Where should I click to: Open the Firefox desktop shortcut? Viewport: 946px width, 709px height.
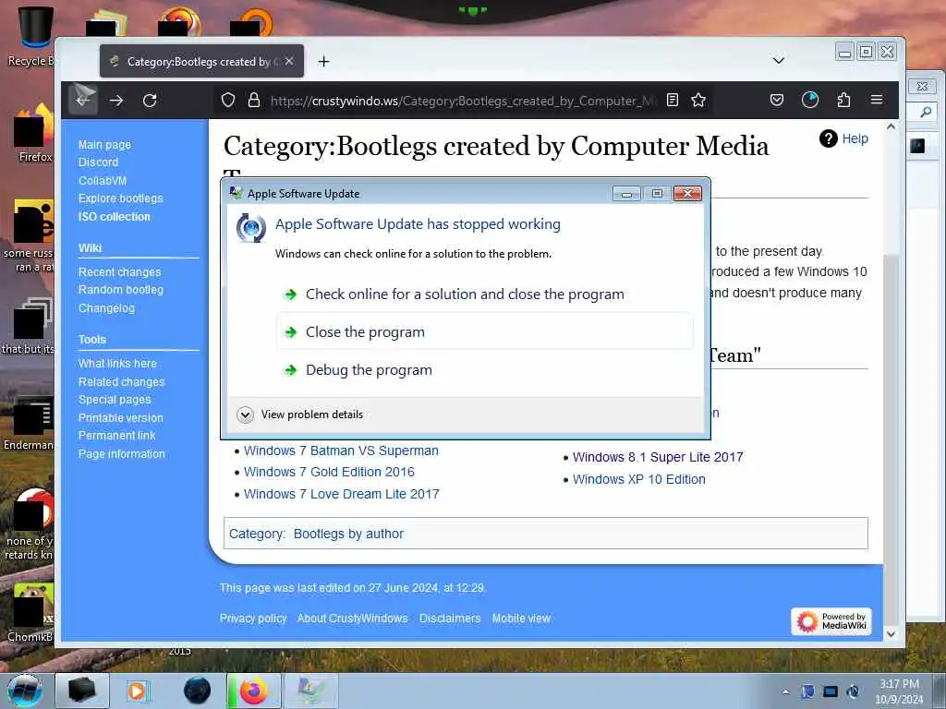tap(34, 134)
